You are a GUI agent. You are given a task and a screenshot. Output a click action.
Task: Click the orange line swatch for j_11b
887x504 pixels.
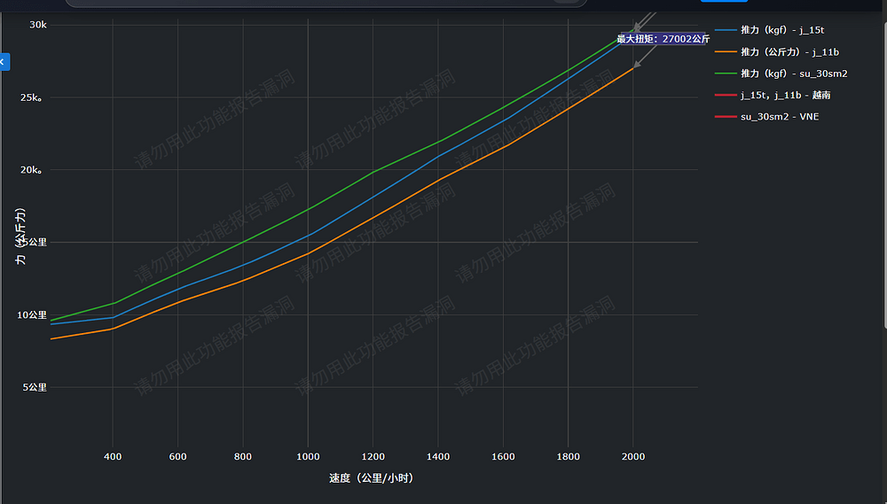click(726, 51)
